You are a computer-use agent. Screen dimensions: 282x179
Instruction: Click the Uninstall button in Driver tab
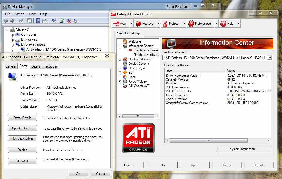[23, 161]
